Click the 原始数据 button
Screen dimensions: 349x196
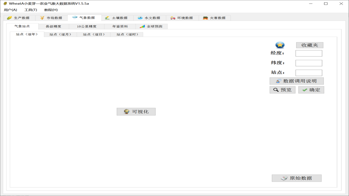[x=296, y=178]
